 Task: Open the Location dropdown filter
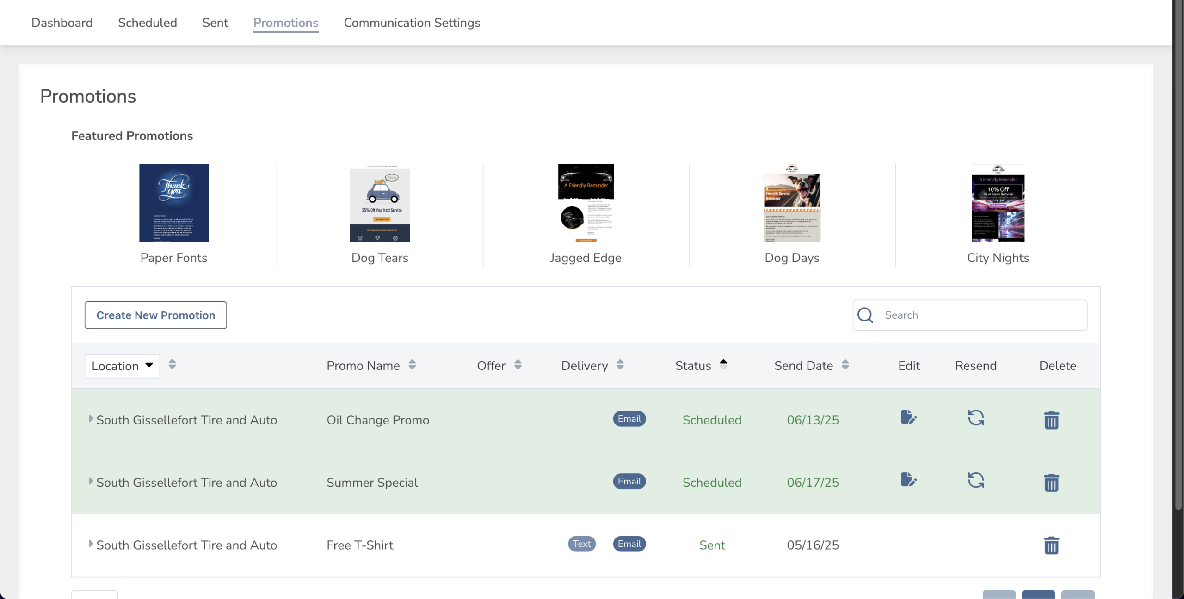pyautogui.click(x=122, y=366)
